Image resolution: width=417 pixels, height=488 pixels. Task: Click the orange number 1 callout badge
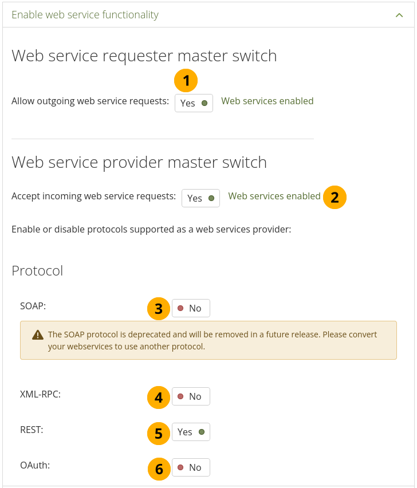pyautogui.click(x=186, y=81)
